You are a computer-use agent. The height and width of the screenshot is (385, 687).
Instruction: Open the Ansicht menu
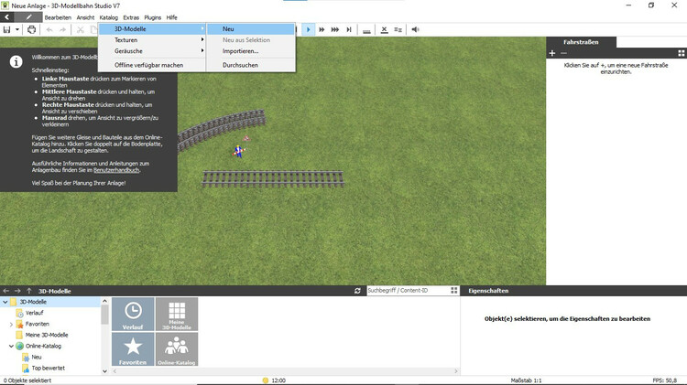85,17
